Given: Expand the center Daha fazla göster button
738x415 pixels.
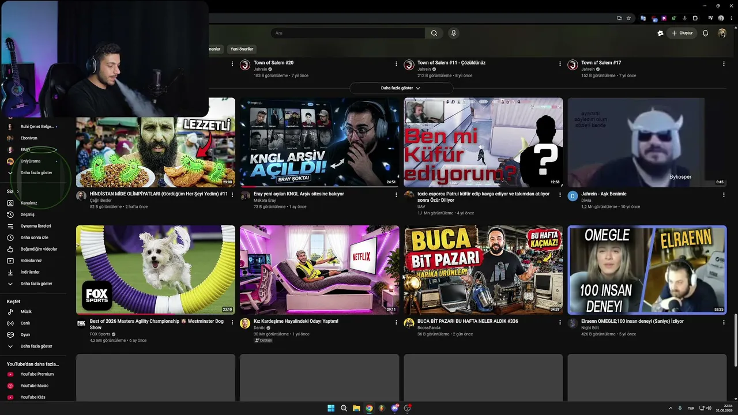Looking at the screenshot, I should 401,88.
